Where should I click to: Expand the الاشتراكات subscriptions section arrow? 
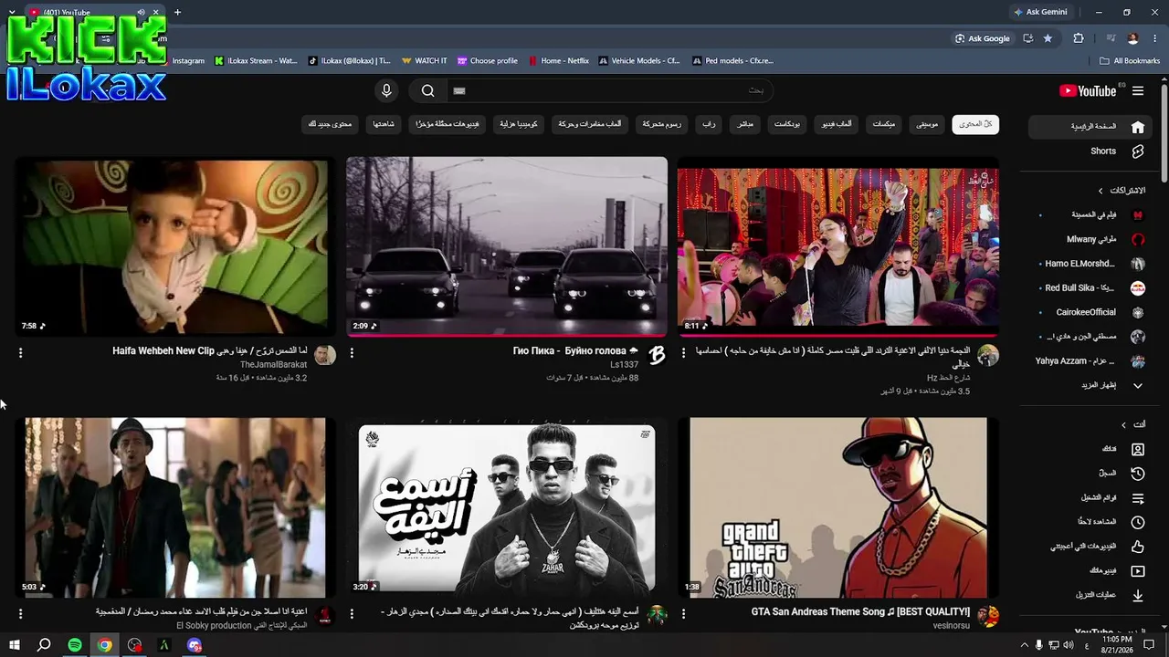tap(1101, 191)
